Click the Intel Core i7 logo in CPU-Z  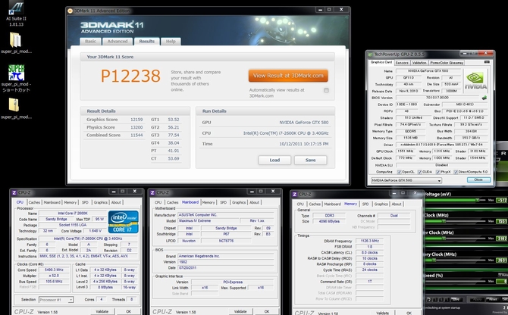coord(124,222)
